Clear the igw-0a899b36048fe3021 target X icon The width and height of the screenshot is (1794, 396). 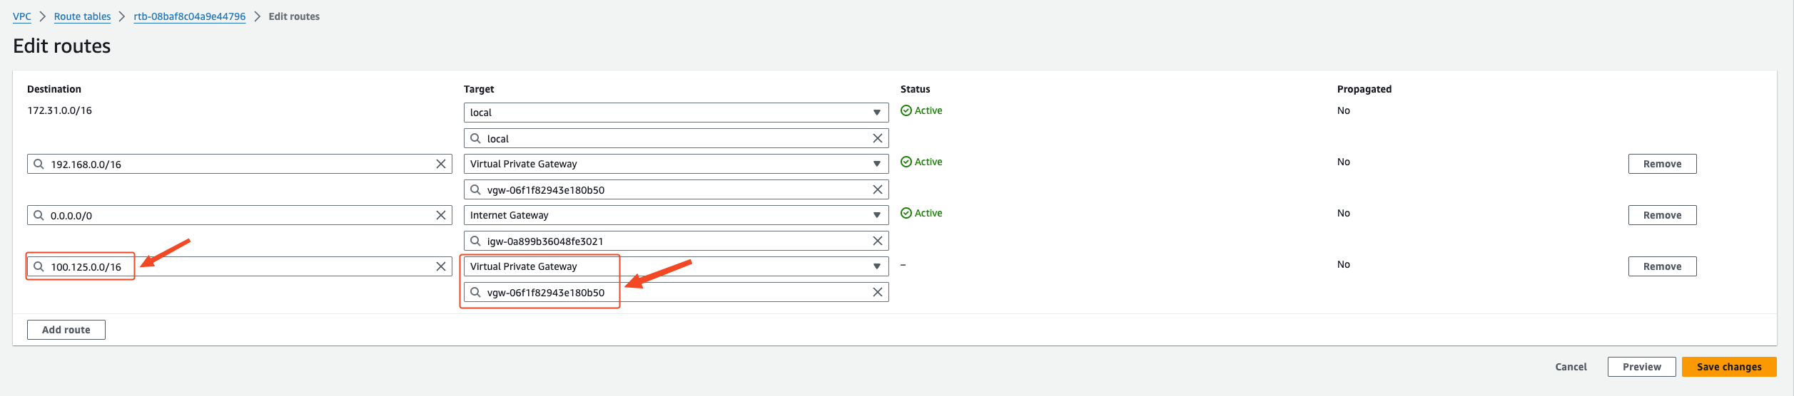pos(878,241)
